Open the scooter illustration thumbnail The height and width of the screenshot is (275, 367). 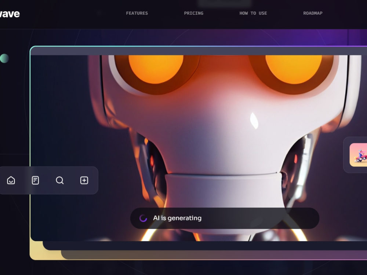358,155
